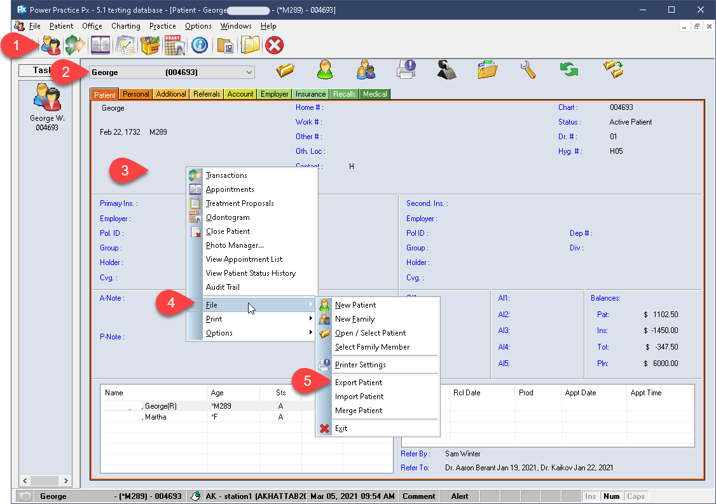This screenshot has height=504, width=716.
Task: Open the Office menu
Action: tap(92, 26)
